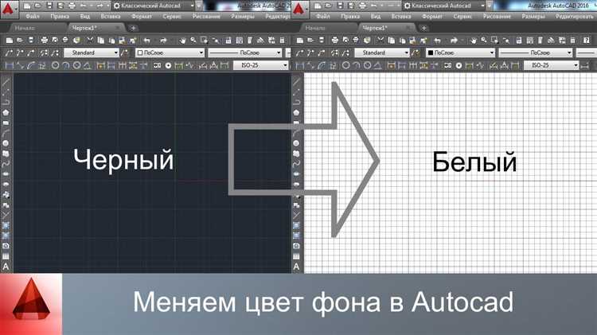
Task: Open ПоСлою linetype dropdown in dark-canvas window
Action: [x=245, y=53]
